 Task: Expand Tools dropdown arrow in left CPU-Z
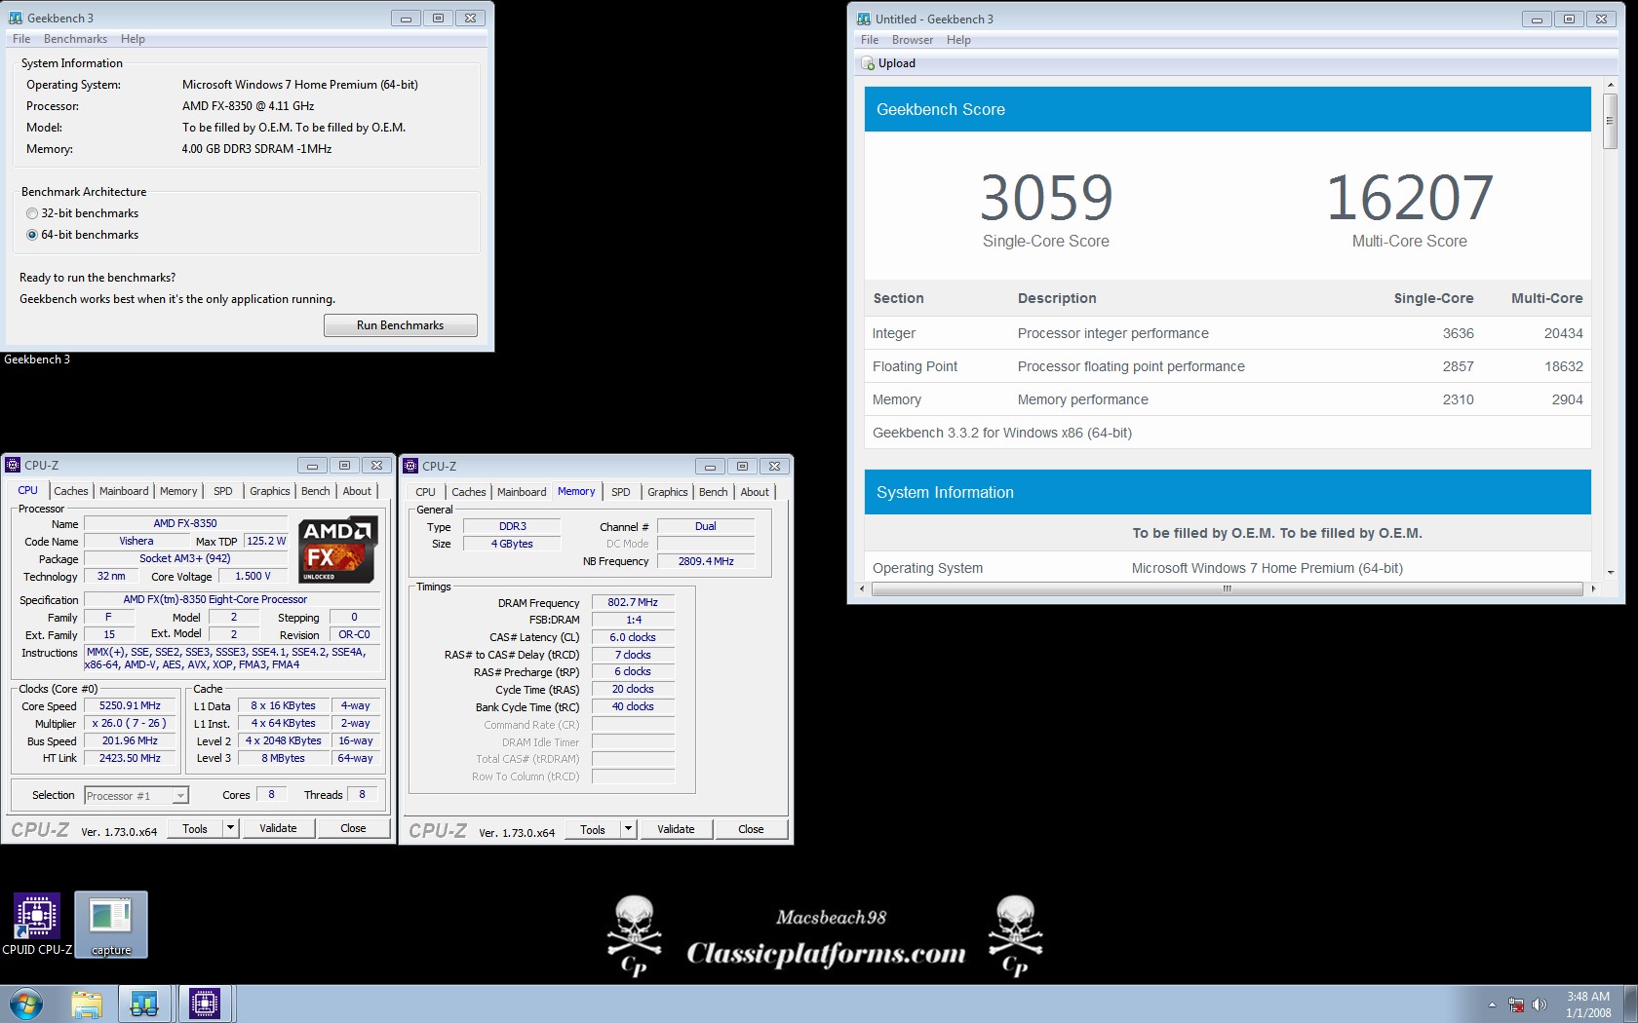pyautogui.click(x=231, y=828)
